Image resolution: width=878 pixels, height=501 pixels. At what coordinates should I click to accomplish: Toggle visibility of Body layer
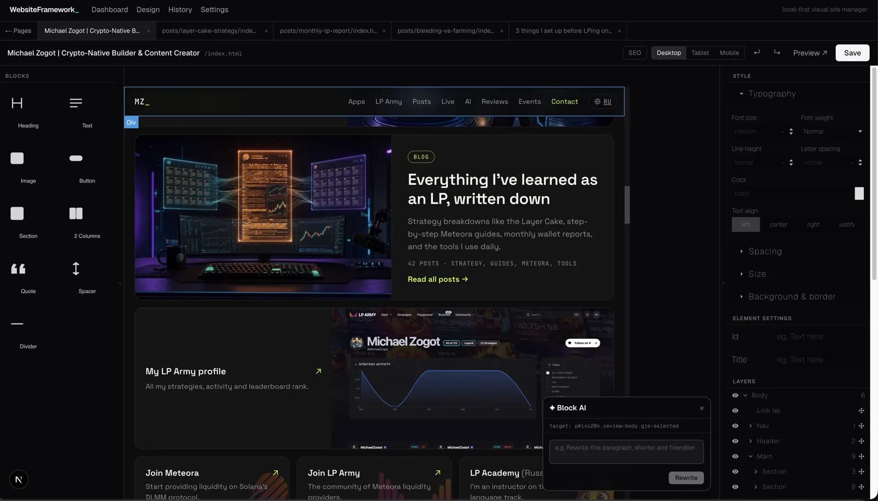735,395
